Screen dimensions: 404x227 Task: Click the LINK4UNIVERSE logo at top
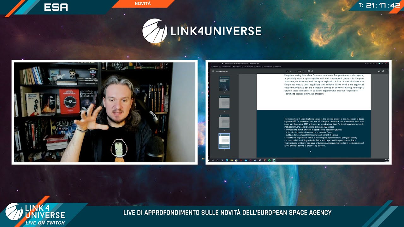pyautogui.click(x=202, y=31)
